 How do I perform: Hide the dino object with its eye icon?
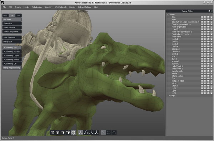click(x=208, y=17)
